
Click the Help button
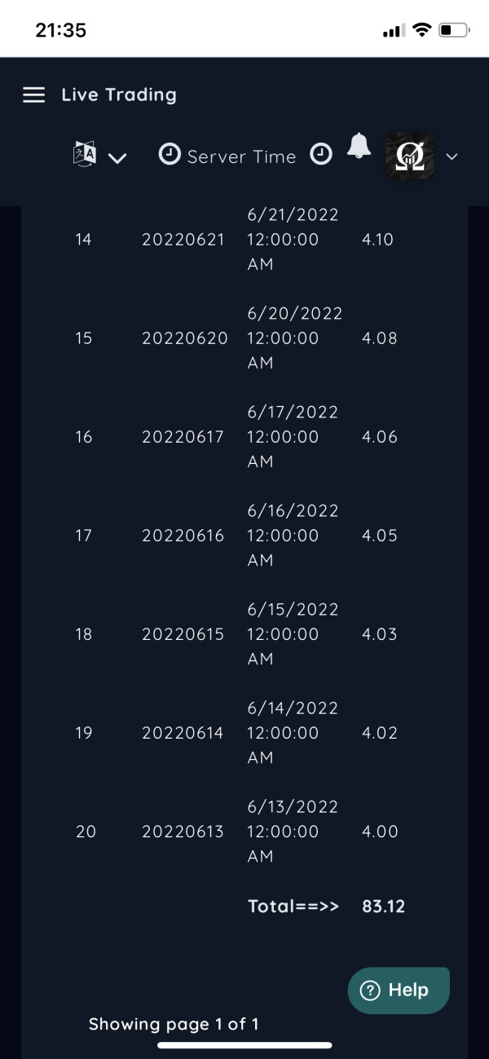[x=399, y=990]
